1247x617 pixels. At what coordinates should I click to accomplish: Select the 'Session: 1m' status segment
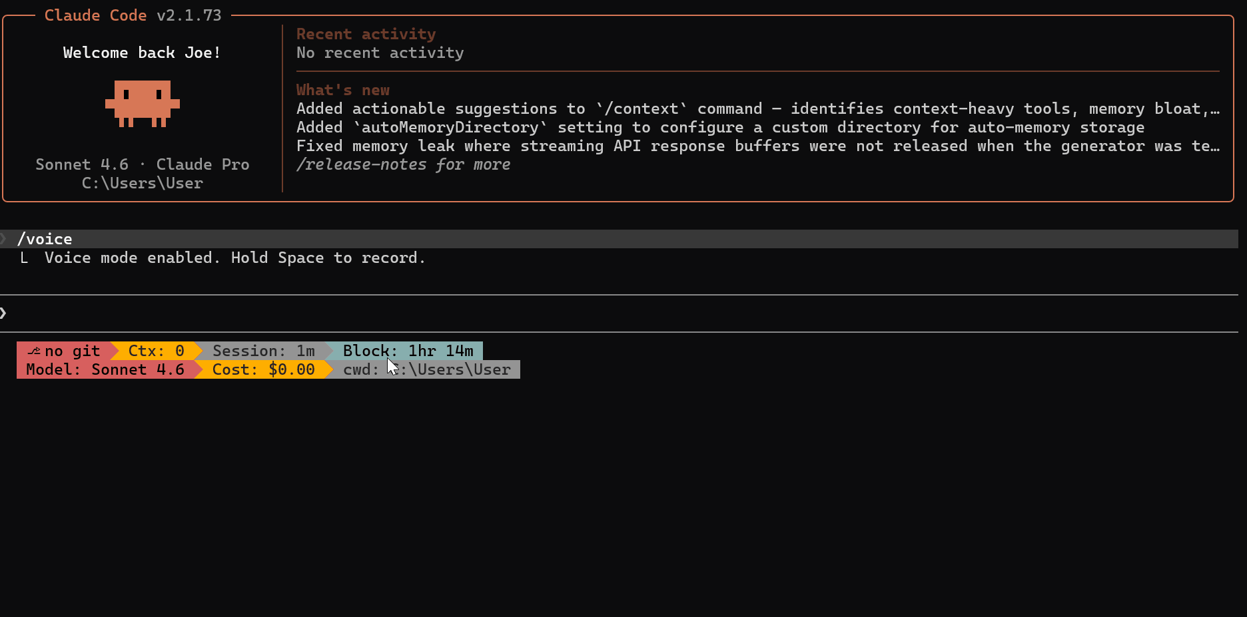(263, 351)
